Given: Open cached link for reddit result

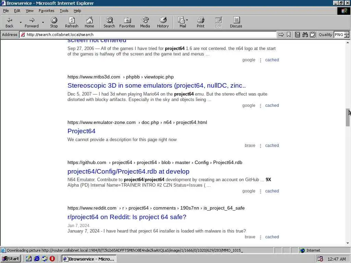Looking at the screenshot, I should point(272,237).
